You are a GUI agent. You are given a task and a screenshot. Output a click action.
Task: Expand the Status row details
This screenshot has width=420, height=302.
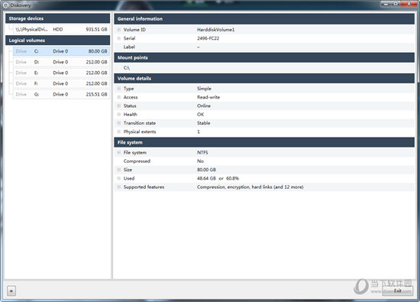(119, 106)
